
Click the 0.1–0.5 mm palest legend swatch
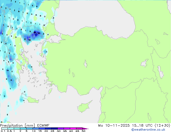(x=5, y=128)
